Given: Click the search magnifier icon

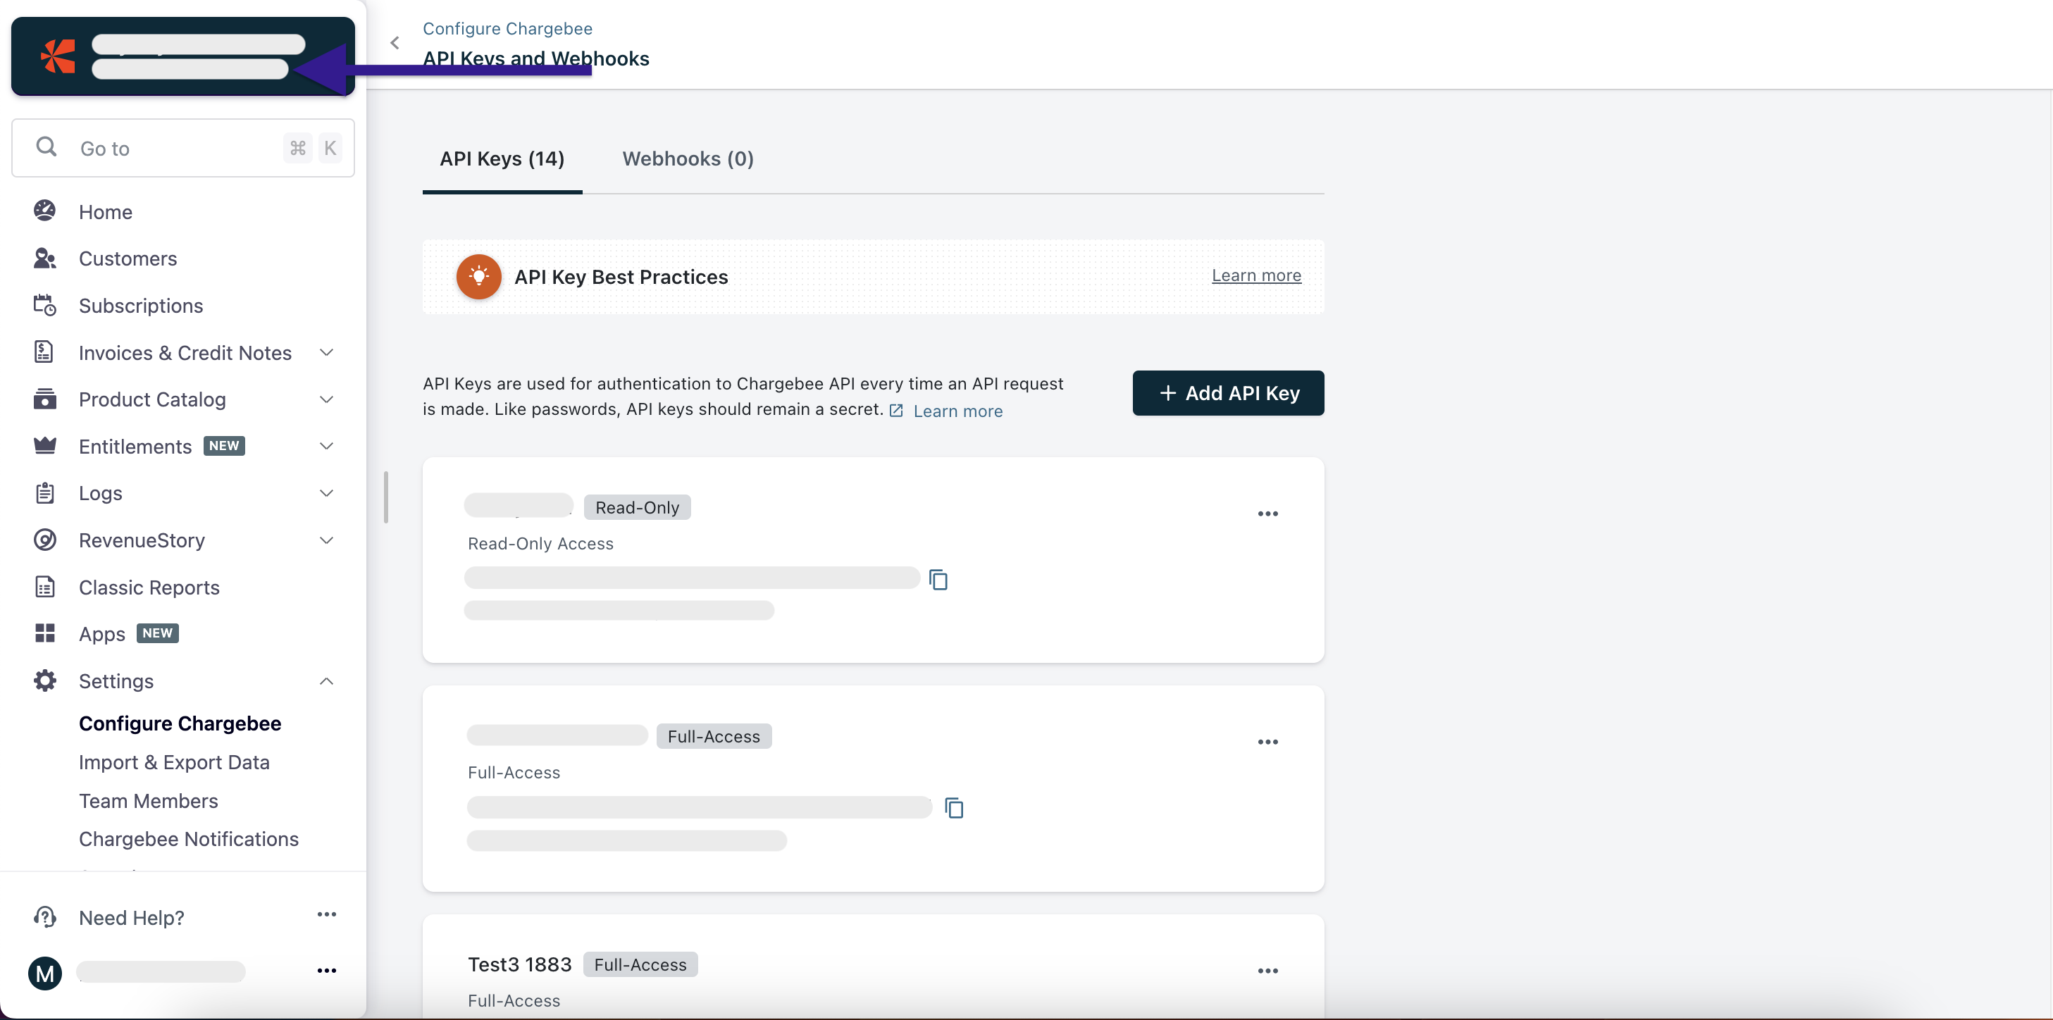Looking at the screenshot, I should 46,147.
